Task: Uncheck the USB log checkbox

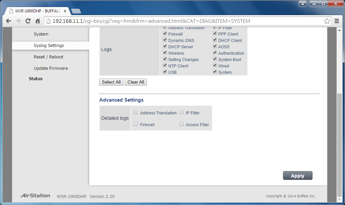Action: click(165, 72)
